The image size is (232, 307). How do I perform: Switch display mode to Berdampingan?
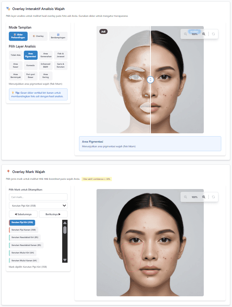[x=58, y=36]
